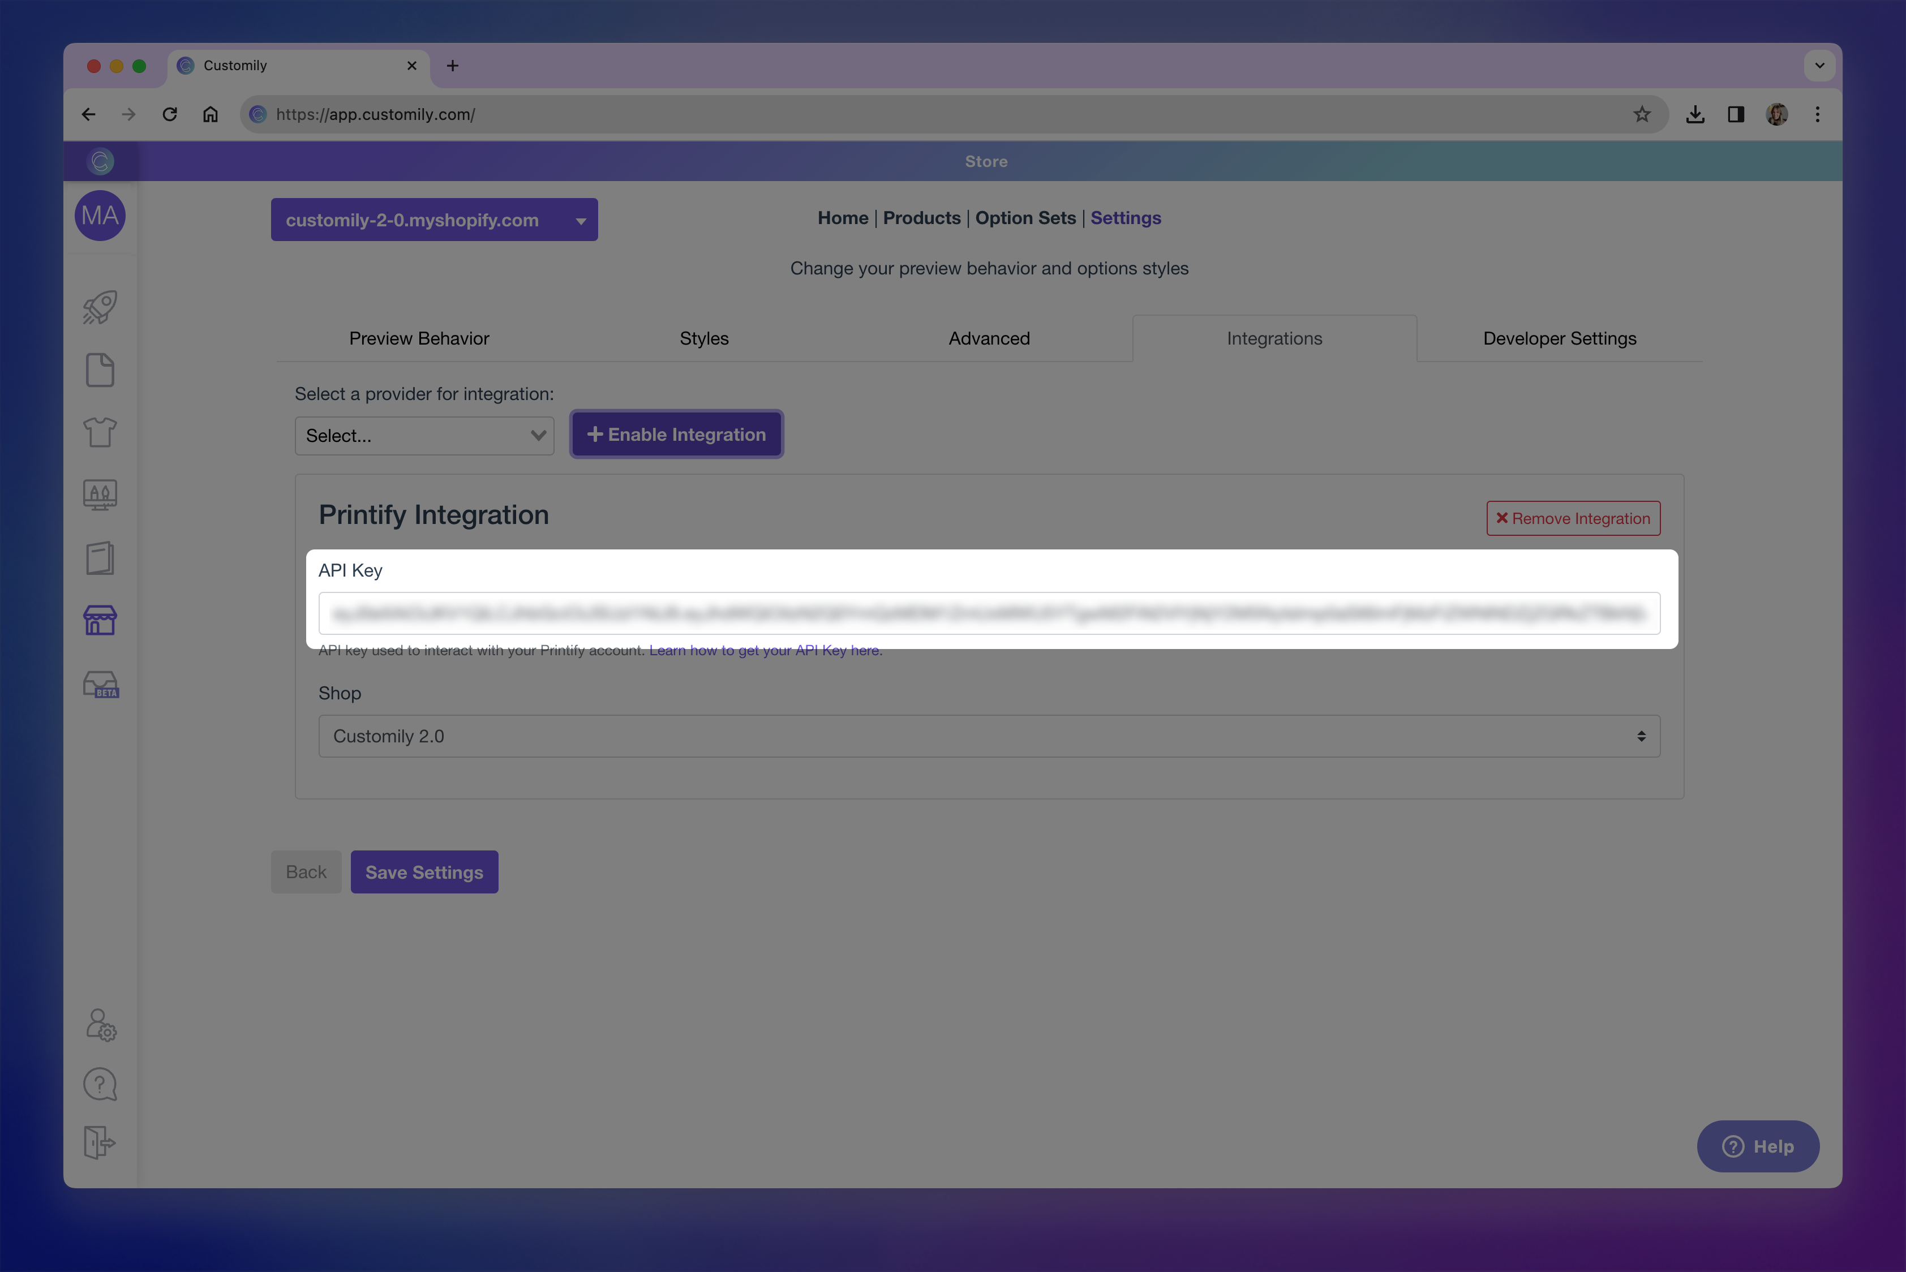Open the rocket getting-started section in sidebar

(99, 307)
